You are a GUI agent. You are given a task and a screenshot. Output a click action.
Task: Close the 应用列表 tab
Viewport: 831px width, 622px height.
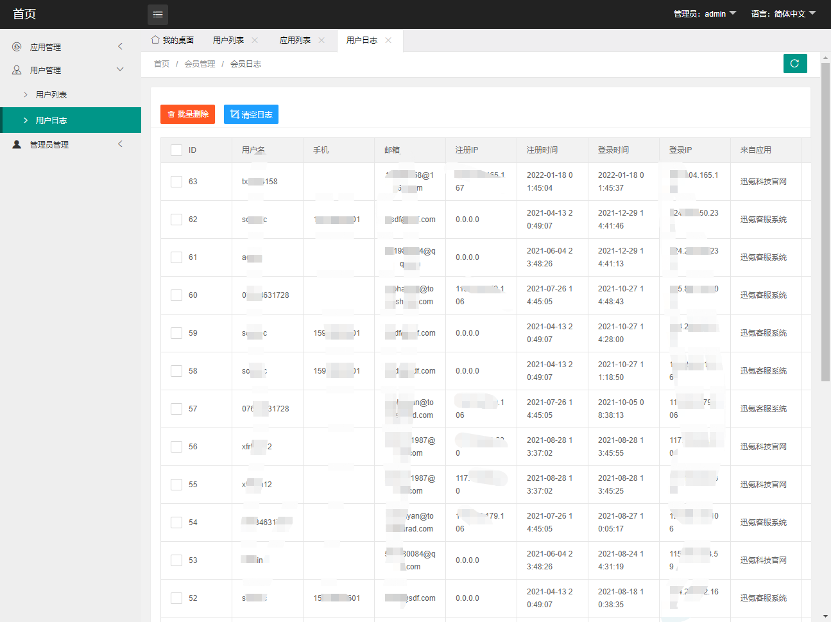click(321, 40)
